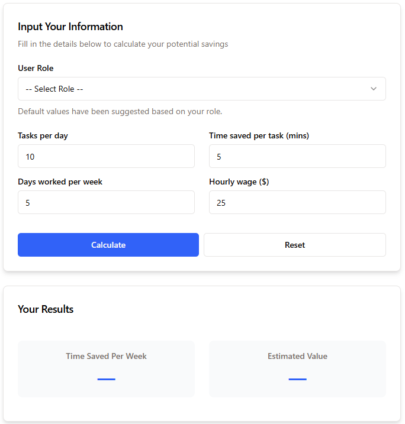Click the Tasks per day input field

[106, 156]
